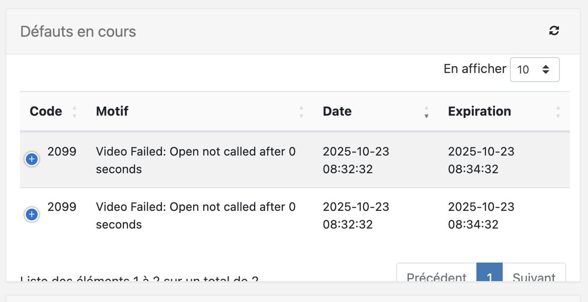Screen dimensions: 588x302
Task: Sort the table by Code header label
Action: 46,111
